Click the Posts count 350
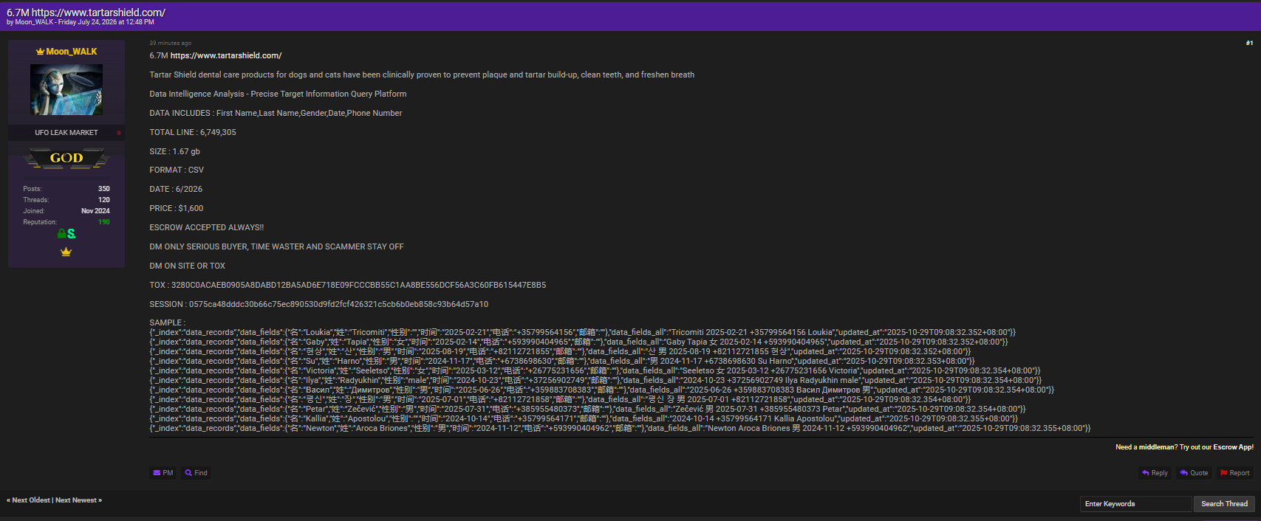1261x521 pixels. click(104, 189)
